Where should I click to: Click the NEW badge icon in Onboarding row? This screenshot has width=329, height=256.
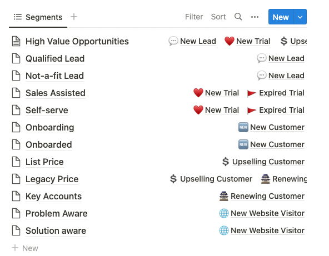243,127
